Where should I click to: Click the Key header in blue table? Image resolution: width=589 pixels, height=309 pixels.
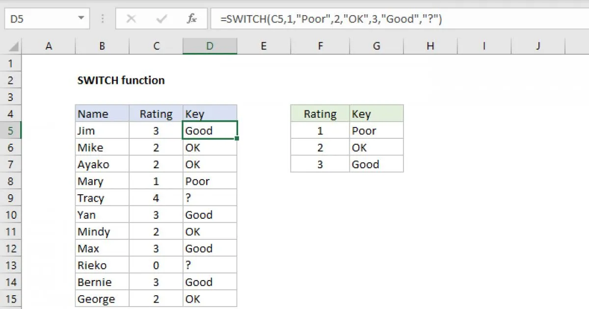pyautogui.click(x=210, y=114)
